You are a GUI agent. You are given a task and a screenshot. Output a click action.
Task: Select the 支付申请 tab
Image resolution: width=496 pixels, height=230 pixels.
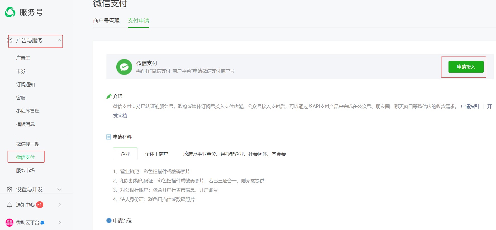tap(139, 21)
